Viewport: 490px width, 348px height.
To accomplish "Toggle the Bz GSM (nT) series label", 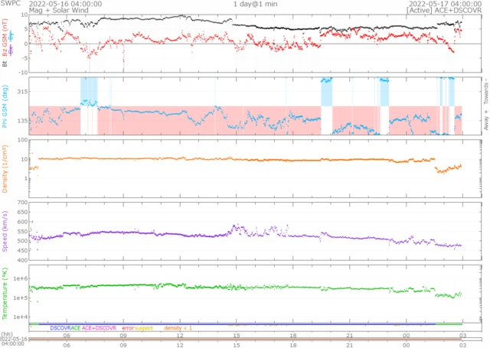I will coord(5,37).
